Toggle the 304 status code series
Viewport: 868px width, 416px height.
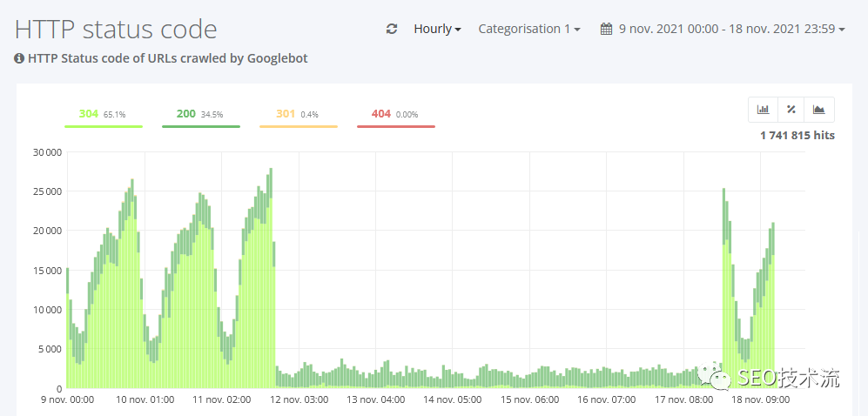[x=102, y=114]
